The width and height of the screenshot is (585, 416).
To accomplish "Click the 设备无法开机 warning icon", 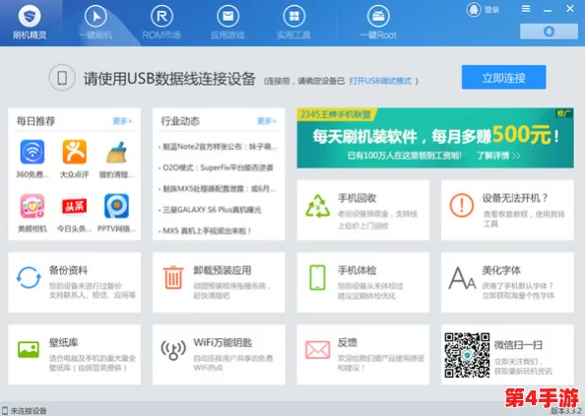I will point(462,205).
